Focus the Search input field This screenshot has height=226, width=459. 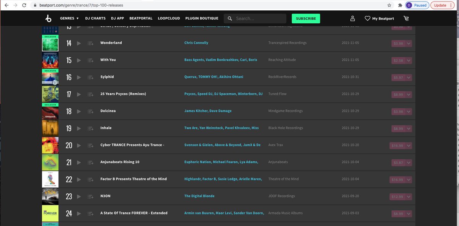coord(260,18)
